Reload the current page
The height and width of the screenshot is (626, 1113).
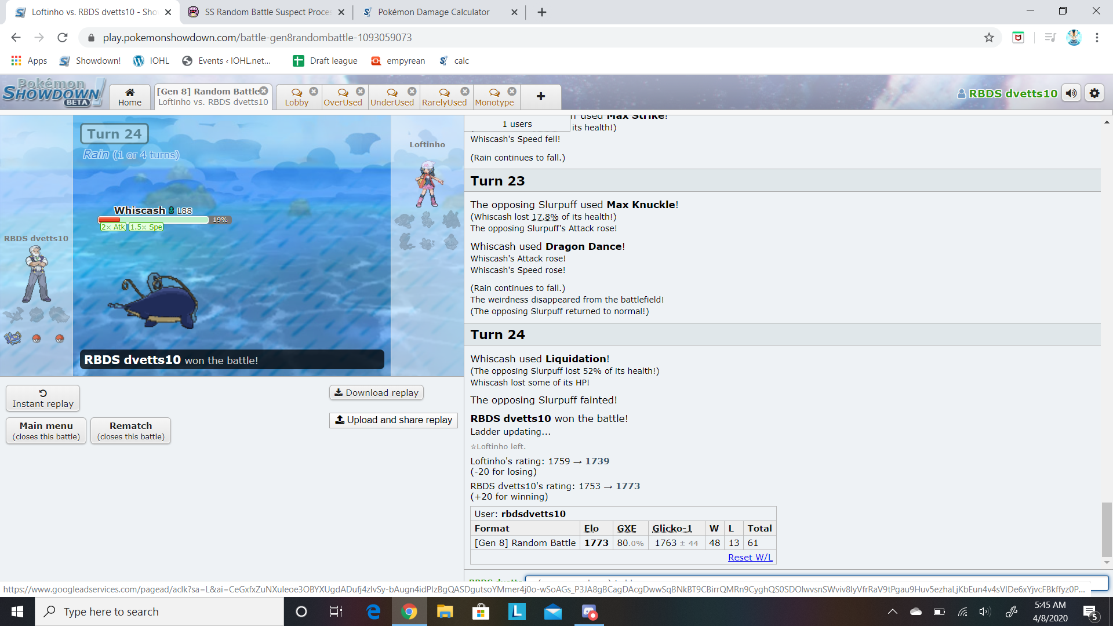pyautogui.click(x=62, y=37)
